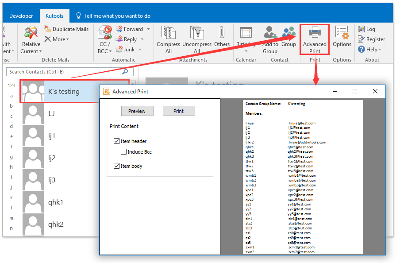Viewport: 400px width, 263px height.
Task: Switch to the Developer tab
Action: click(21, 15)
